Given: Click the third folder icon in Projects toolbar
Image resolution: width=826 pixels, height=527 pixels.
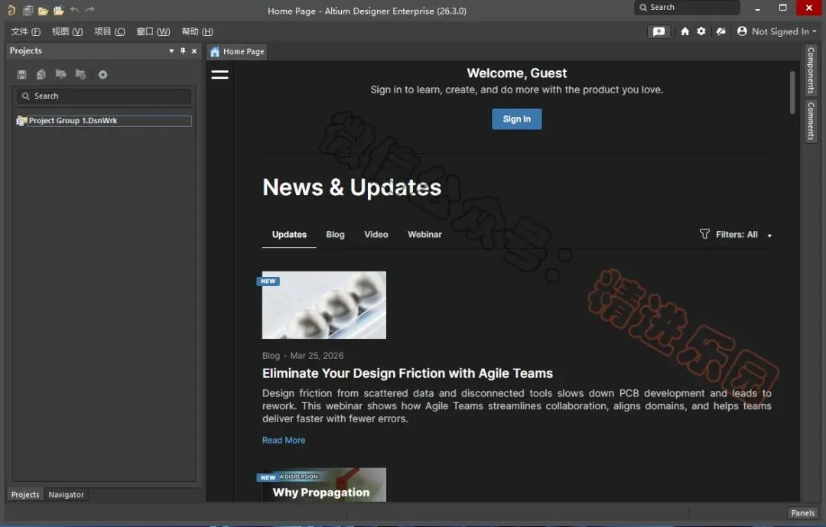Looking at the screenshot, I should pos(61,74).
